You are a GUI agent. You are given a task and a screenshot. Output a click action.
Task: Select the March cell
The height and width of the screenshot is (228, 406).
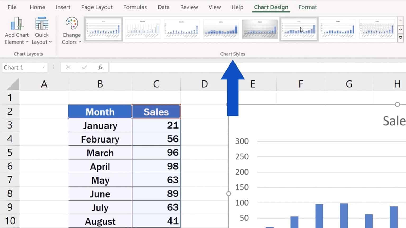[100, 153]
